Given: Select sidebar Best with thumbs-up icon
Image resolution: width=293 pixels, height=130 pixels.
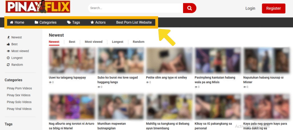Looking at the screenshot, I should coord(12,44).
